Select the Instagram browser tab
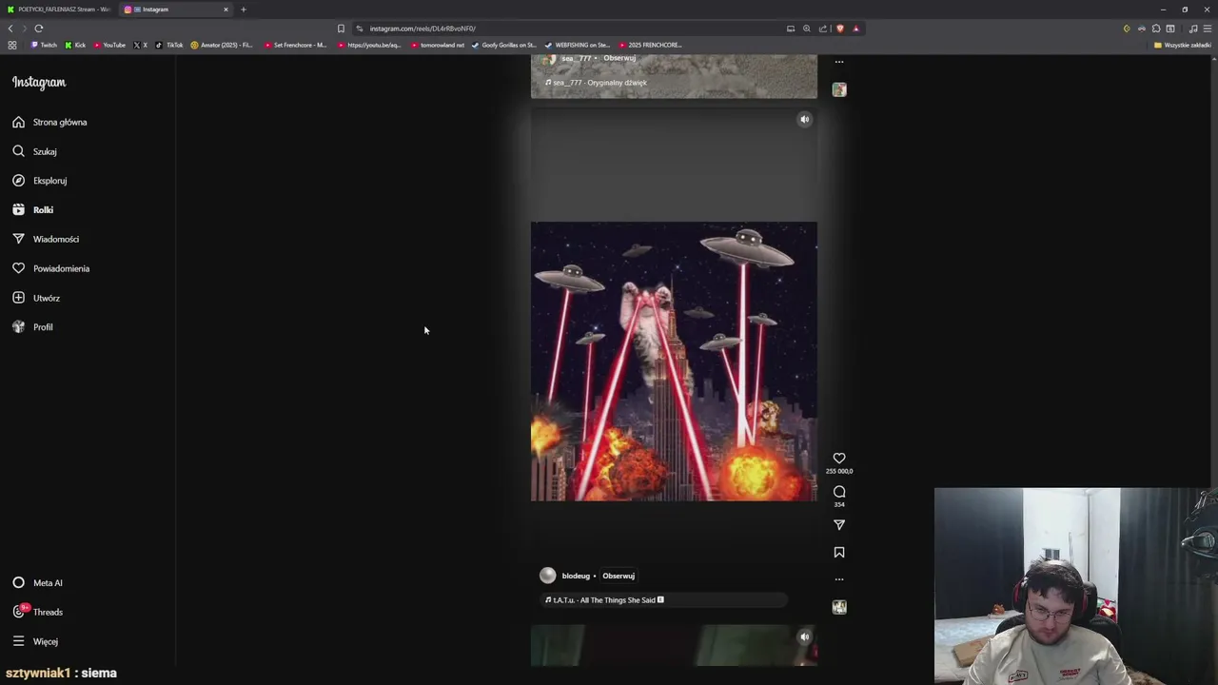The height and width of the screenshot is (685, 1218). [174, 10]
